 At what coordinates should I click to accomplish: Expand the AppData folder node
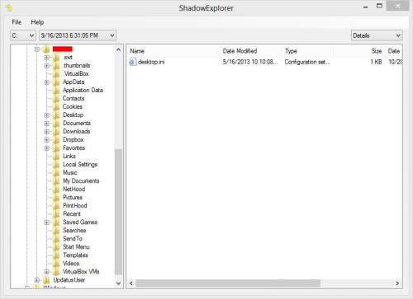[x=47, y=82]
